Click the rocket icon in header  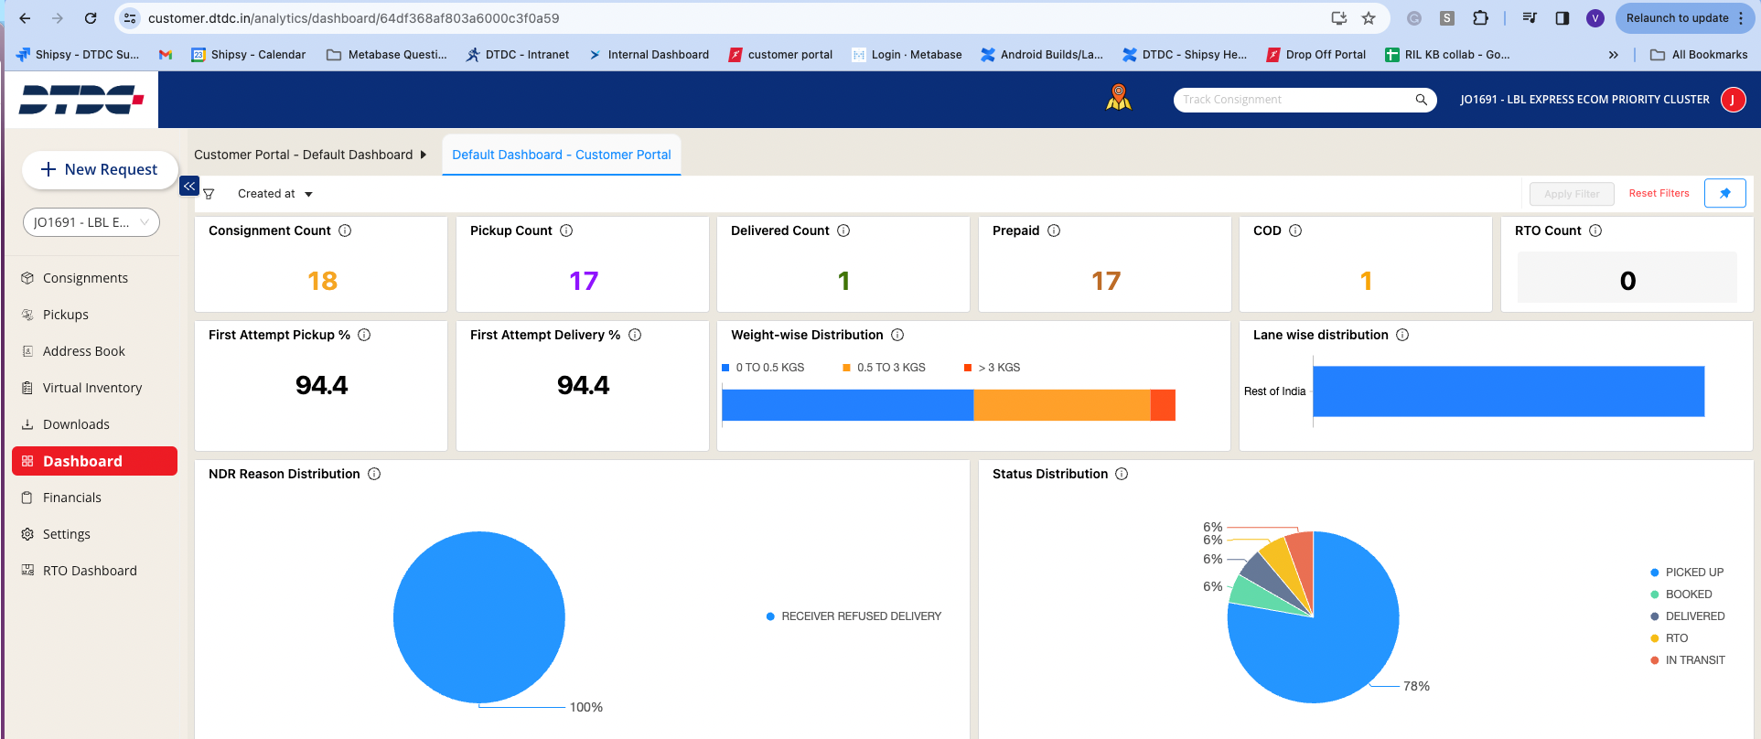point(1118,97)
